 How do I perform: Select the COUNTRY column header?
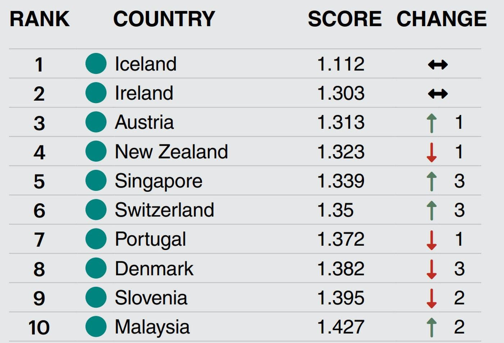click(164, 19)
